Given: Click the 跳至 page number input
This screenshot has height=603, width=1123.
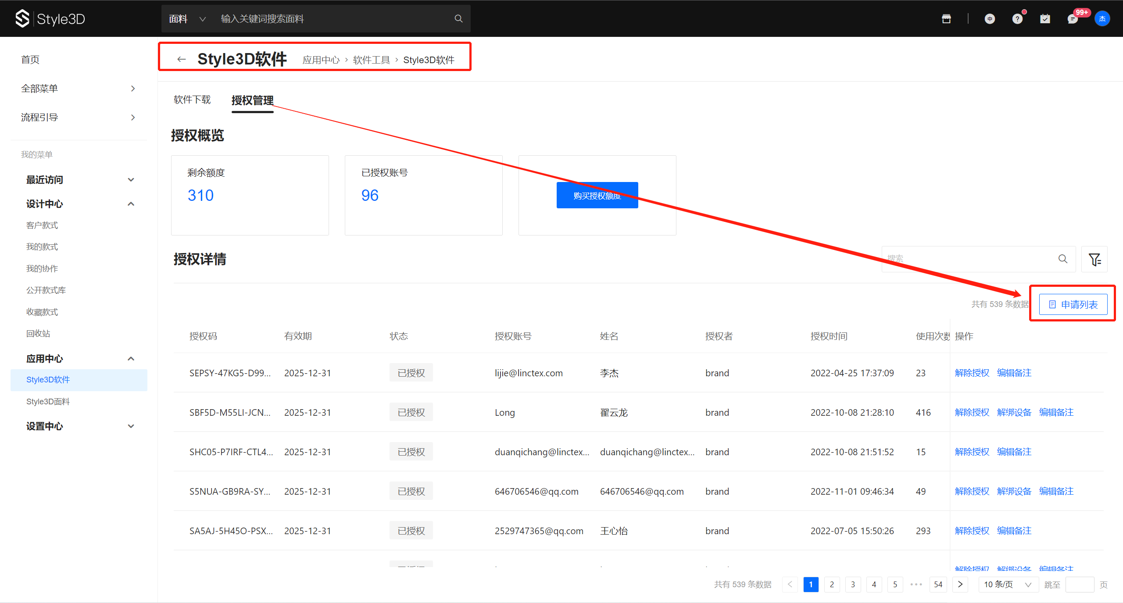Looking at the screenshot, I should (x=1080, y=584).
